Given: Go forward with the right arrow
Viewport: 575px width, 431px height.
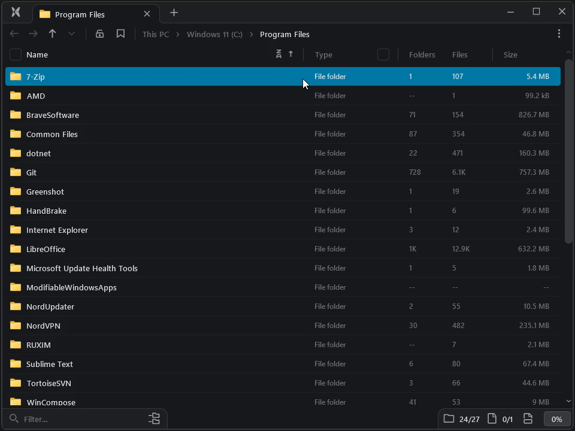Looking at the screenshot, I should [x=33, y=34].
